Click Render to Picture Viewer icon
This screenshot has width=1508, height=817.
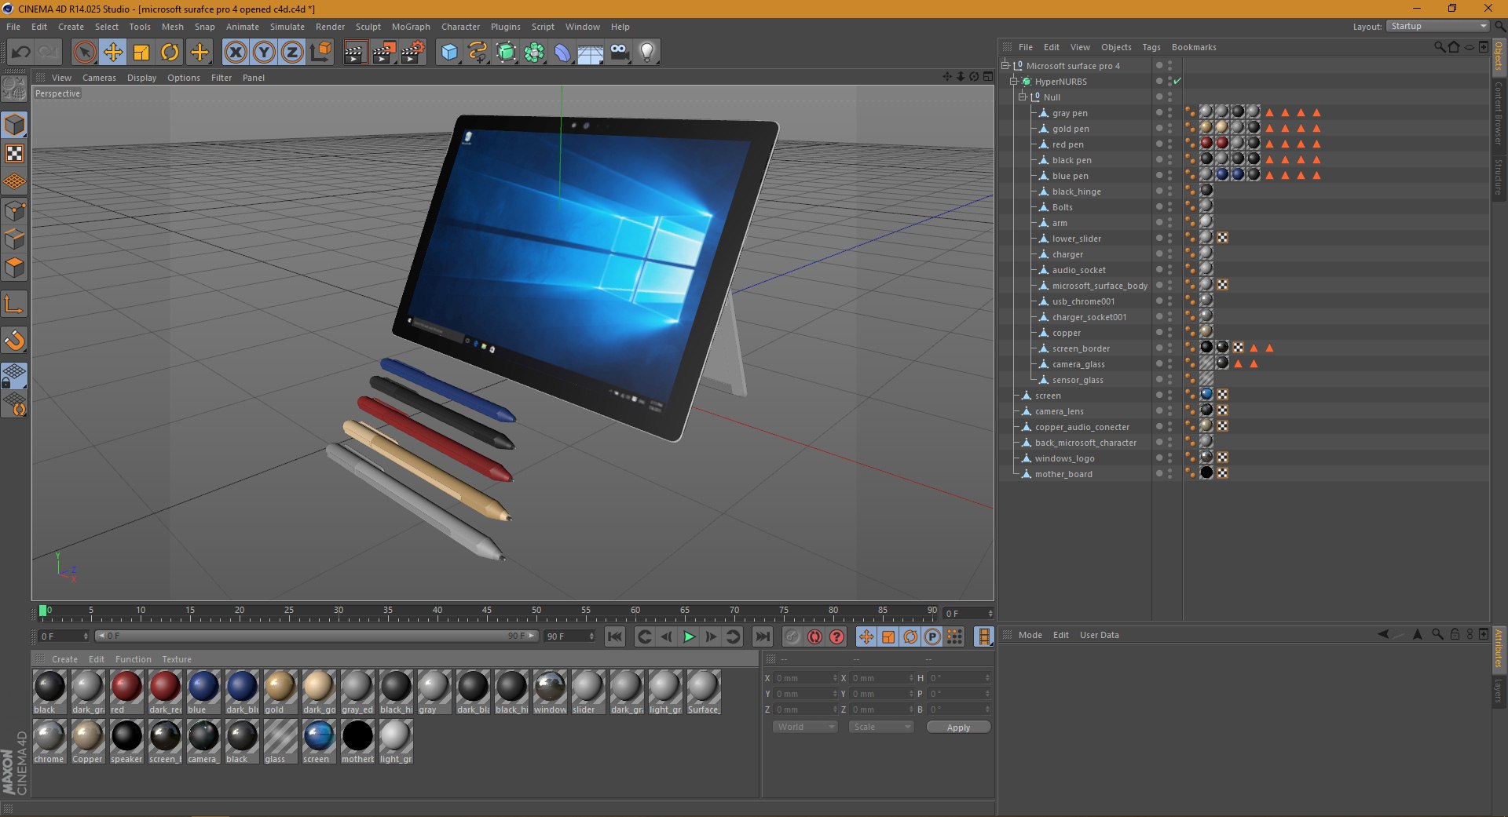384,53
